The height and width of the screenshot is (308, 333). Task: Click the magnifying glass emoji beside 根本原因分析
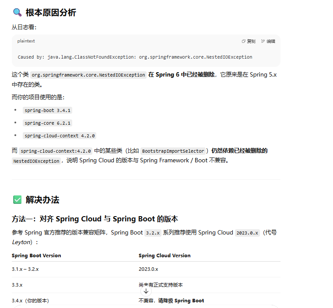point(17,13)
